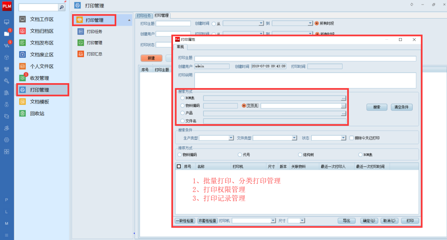Open the 文档工作区 document workspace
Image resolution: width=447 pixels, height=240 pixels.
pyautogui.click(x=41, y=19)
